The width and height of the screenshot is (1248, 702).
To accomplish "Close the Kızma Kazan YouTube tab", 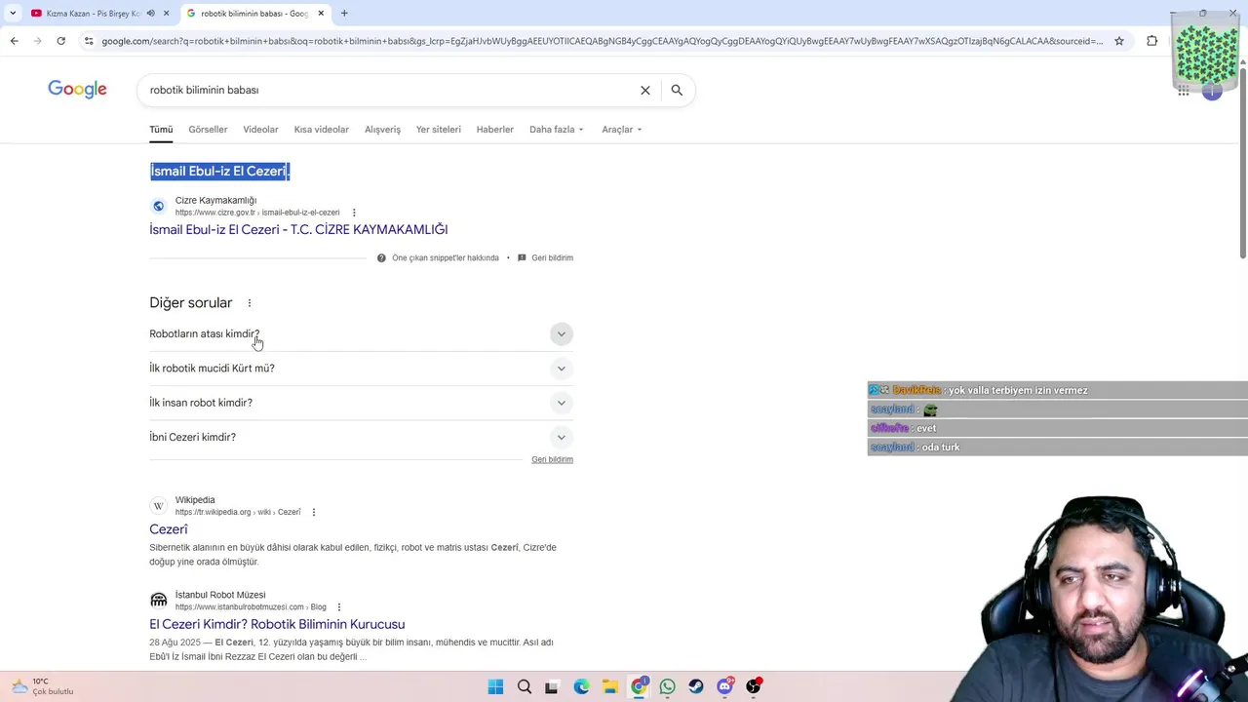I will pos(167,14).
